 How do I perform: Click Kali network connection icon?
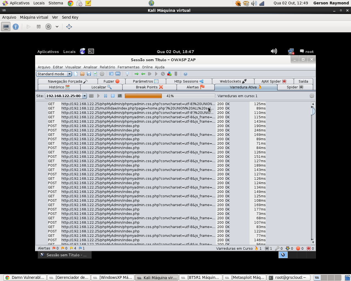click(x=291, y=51)
